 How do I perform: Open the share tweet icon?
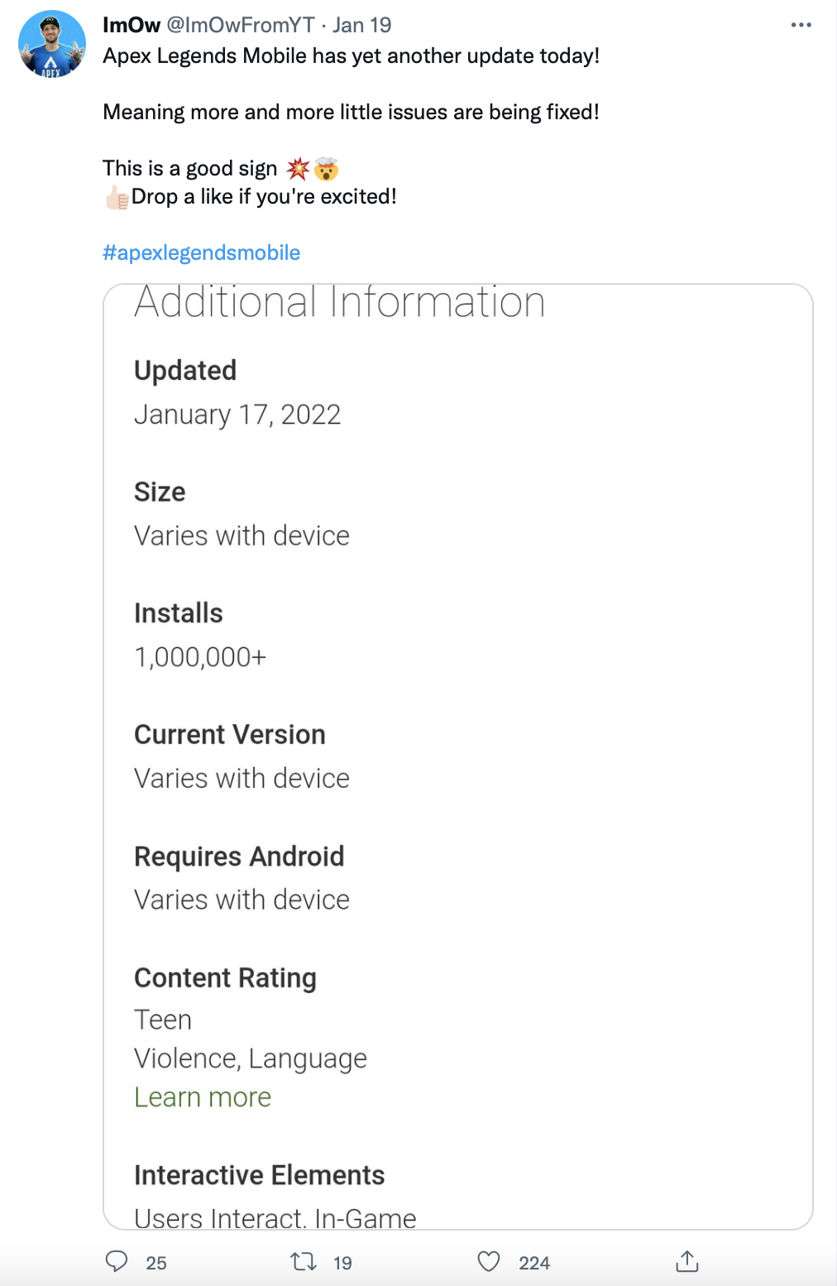(687, 1261)
